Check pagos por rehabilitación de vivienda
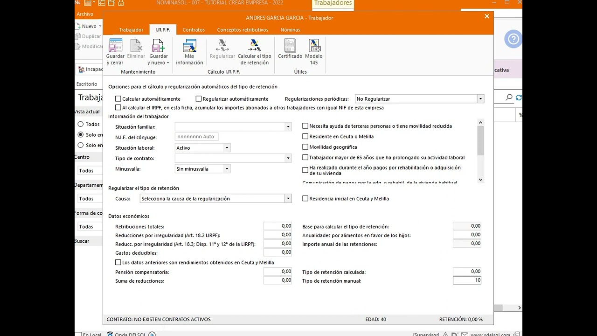Screen dimensions: 597x336 coord(305,170)
